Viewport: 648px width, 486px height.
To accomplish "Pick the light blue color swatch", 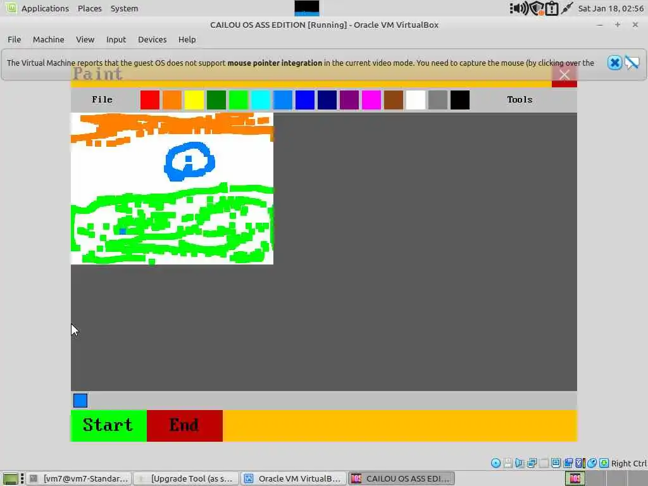I will (x=283, y=100).
